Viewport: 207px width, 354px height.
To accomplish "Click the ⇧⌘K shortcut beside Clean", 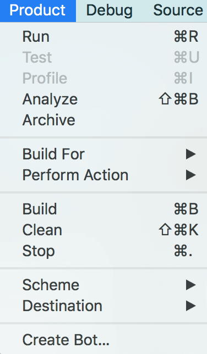I will coord(178,230).
